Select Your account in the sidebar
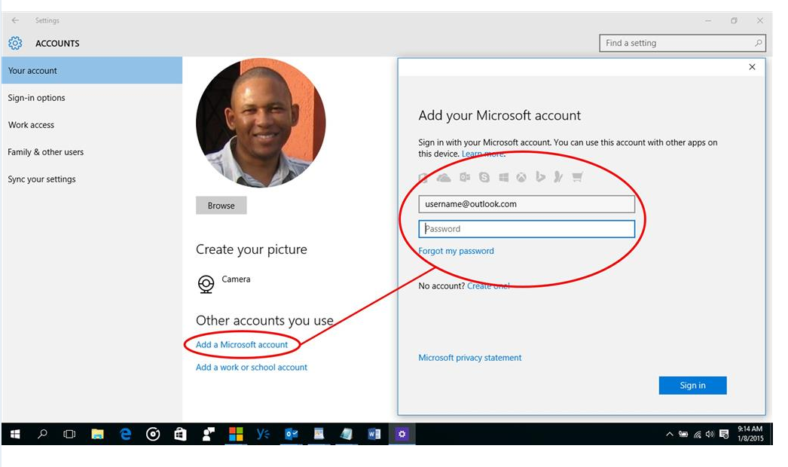The height and width of the screenshot is (467, 788). [x=91, y=70]
